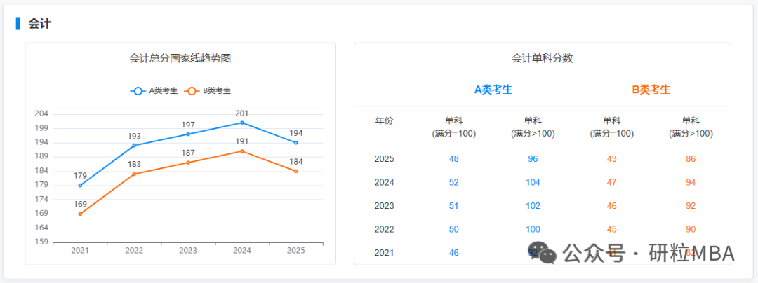758x283 pixels.
Task: Click the 2024 A-line peak point labeled 201
Action: point(242,123)
